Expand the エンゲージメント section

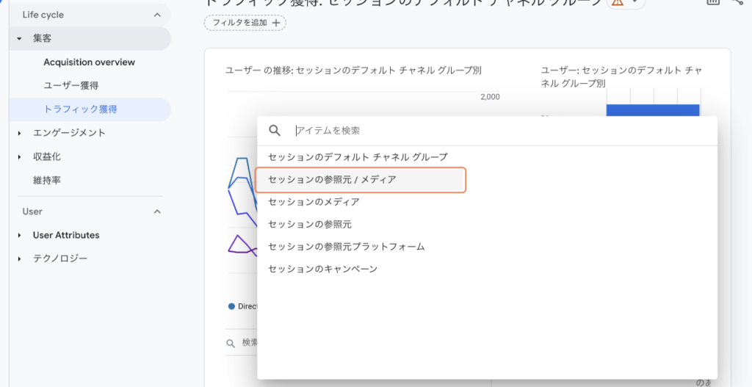pos(20,133)
